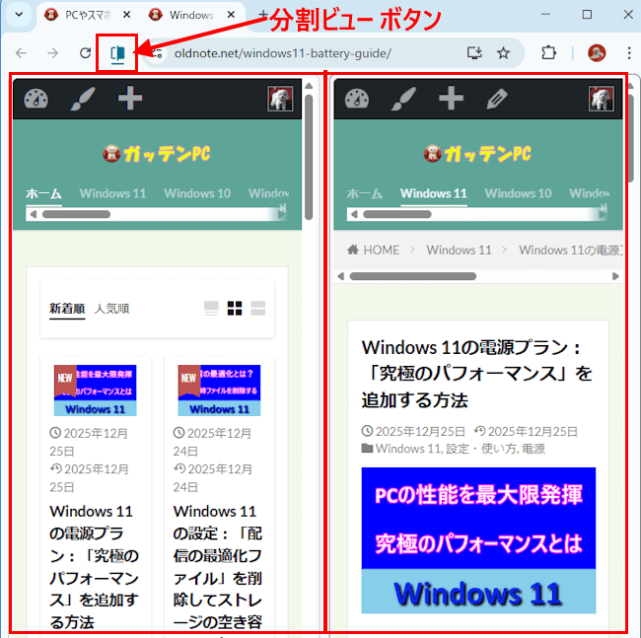This screenshot has height=638, width=641.
Task: Switch to wide card layout view icon
Action: (x=258, y=309)
